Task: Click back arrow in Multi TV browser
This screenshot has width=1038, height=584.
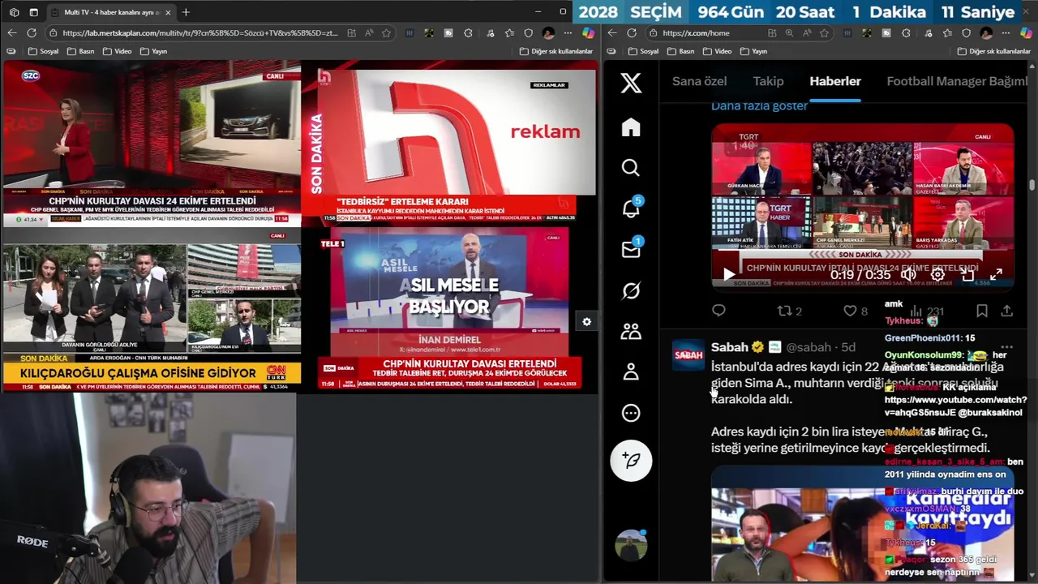Action: click(11, 32)
